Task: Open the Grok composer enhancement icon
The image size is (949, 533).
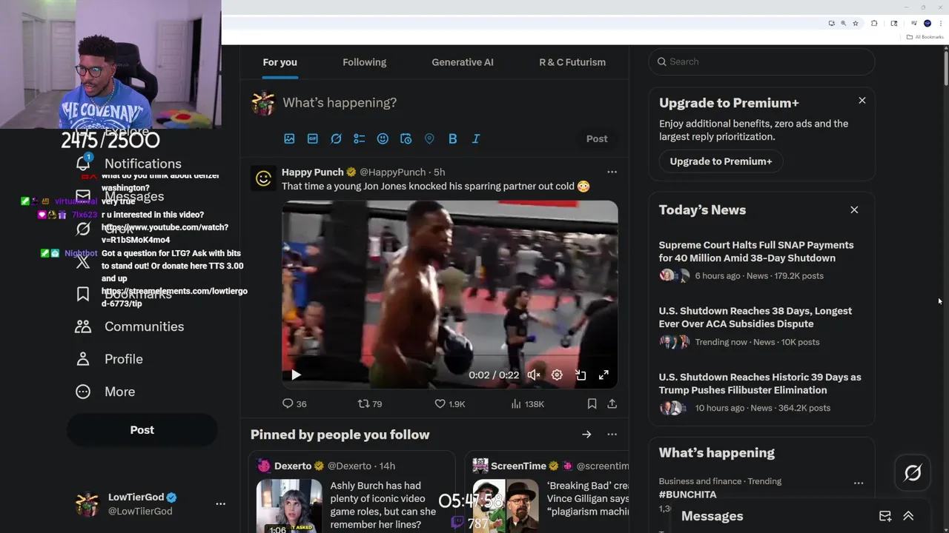Action: (x=336, y=138)
